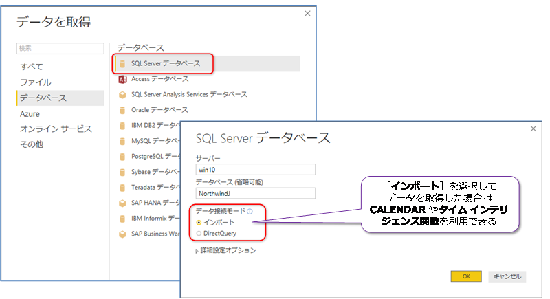Screen dimensions: 550x299
Task: Select the Oracle データベース entry
Action: tap(159, 110)
